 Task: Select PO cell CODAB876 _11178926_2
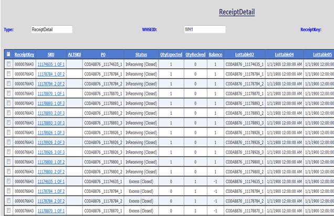coord(103,143)
